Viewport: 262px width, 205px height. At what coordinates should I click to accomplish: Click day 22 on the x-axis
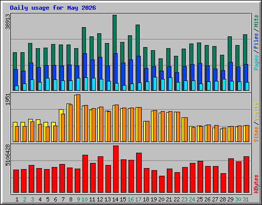coord(177,199)
